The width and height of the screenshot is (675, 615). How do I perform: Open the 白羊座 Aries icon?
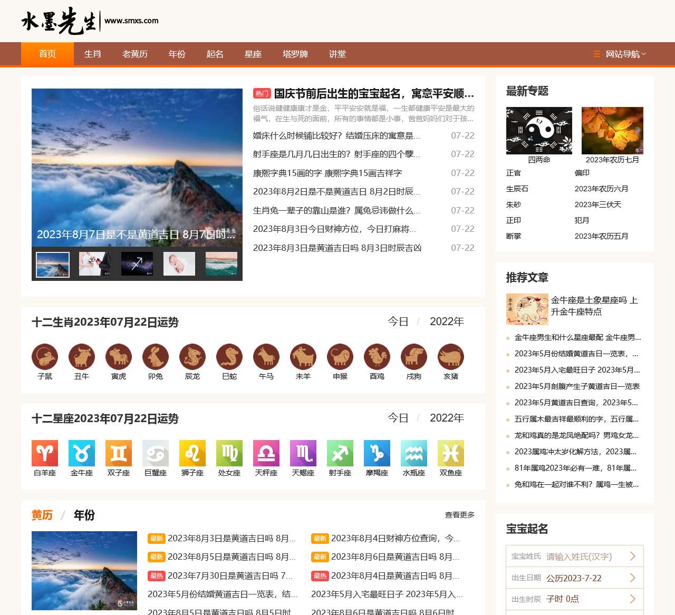click(x=45, y=453)
